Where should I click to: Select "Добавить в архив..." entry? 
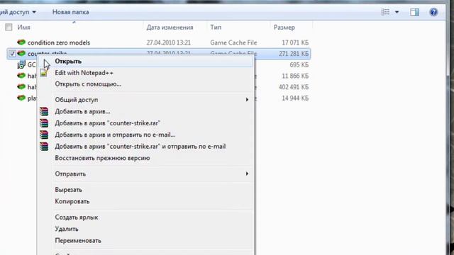82,112
